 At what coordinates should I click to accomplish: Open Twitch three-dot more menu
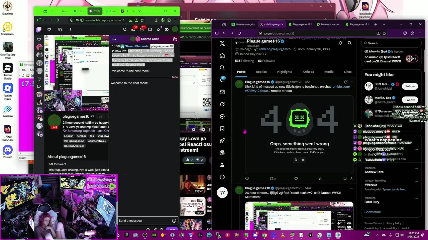[x=71, y=30]
